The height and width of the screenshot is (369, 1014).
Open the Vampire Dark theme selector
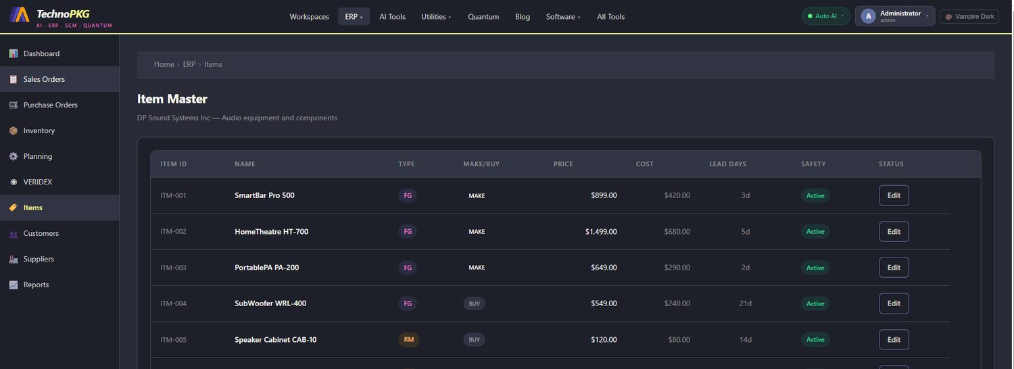click(969, 16)
